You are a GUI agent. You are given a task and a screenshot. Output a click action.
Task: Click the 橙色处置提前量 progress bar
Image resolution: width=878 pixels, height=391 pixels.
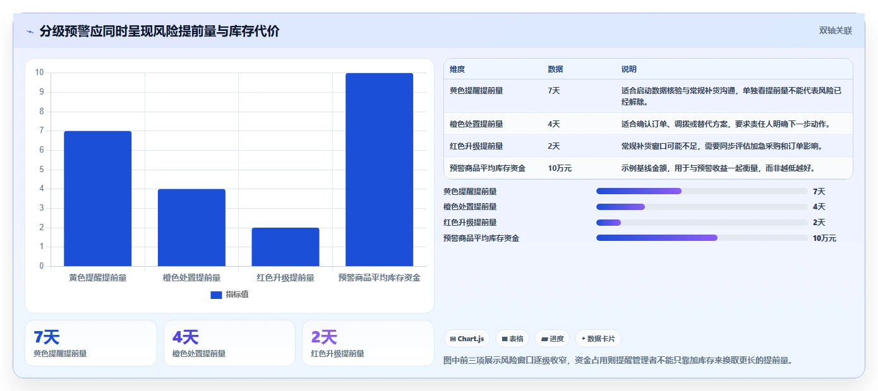tap(702, 207)
